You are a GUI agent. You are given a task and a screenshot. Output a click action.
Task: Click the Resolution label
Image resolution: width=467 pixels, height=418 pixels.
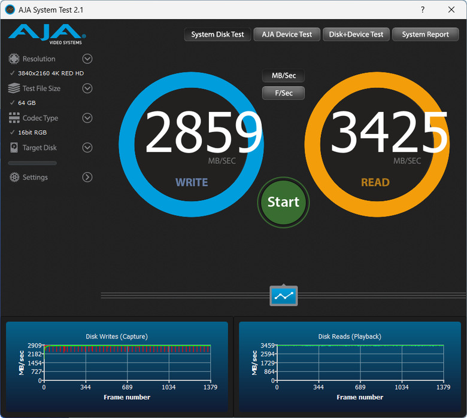(x=39, y=59)
